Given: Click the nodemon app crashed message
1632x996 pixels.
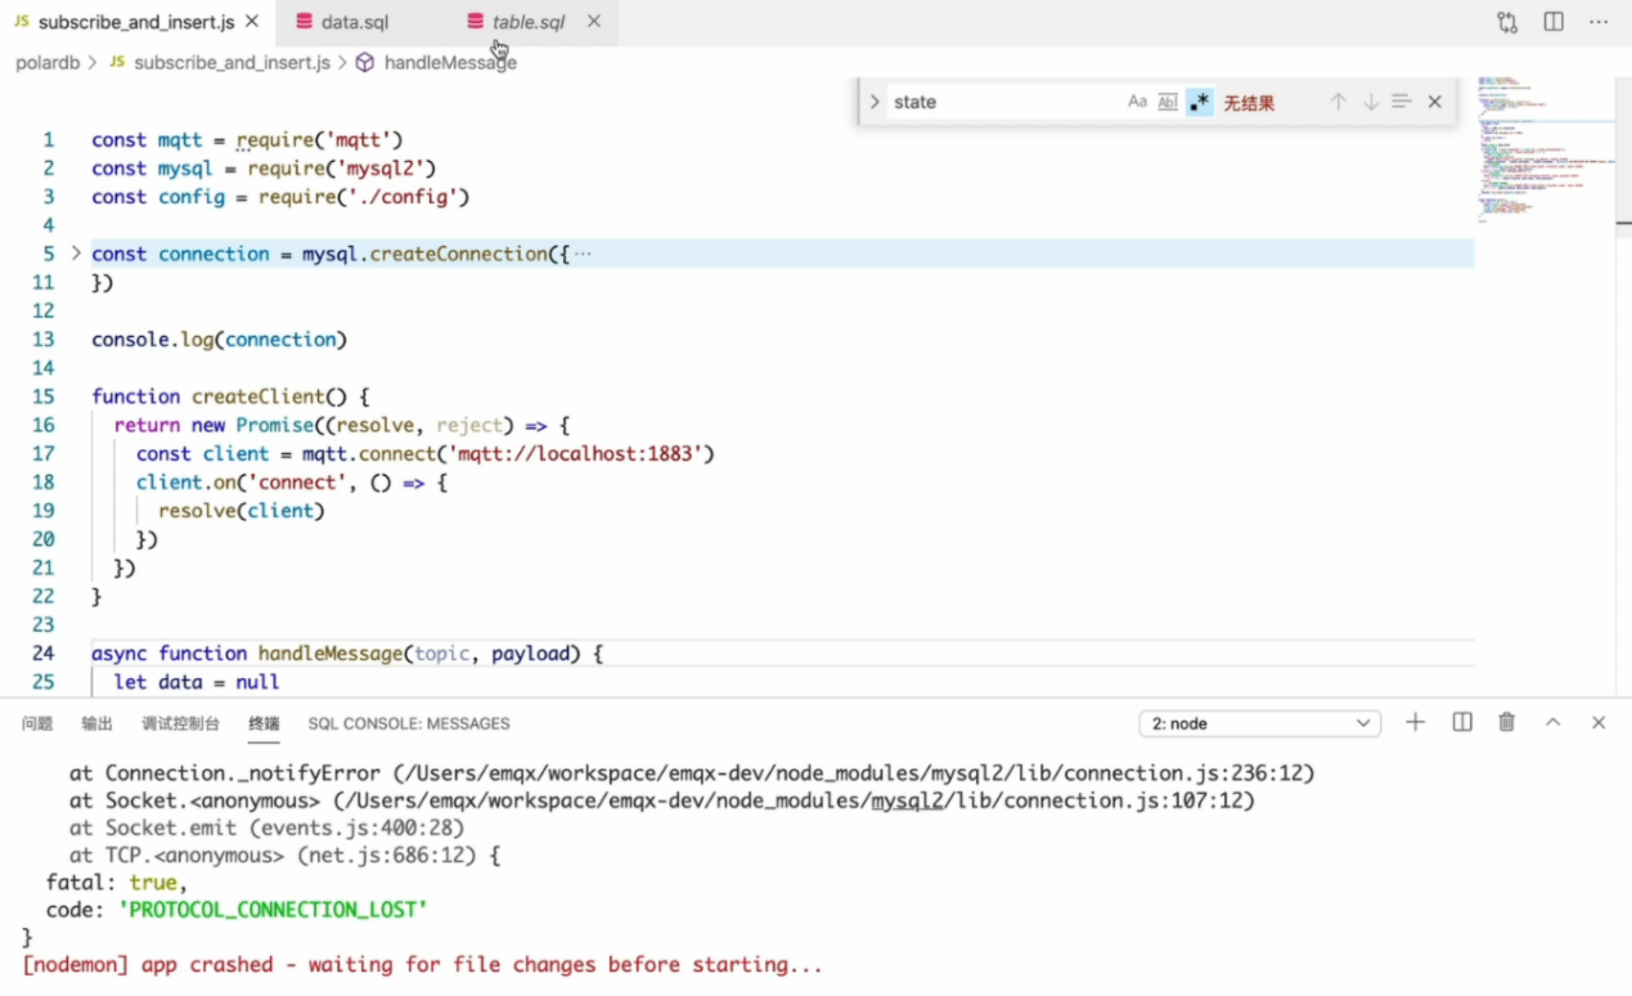Looking at the screenshot, I should pyautogui.click(x=423, y=965).
